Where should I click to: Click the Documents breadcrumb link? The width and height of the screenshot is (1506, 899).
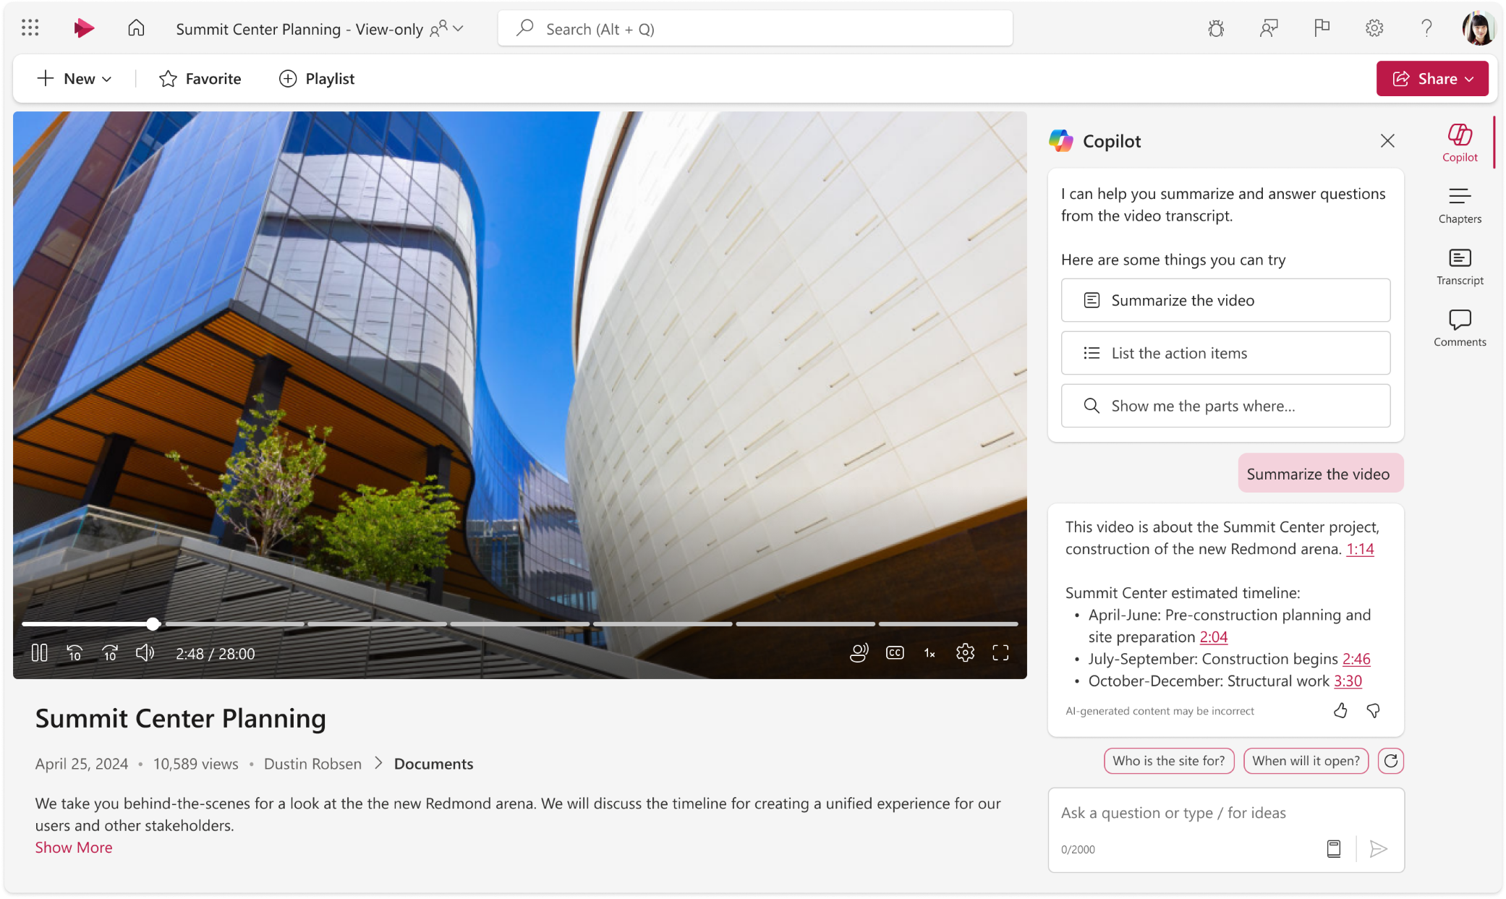coord(433,763)
